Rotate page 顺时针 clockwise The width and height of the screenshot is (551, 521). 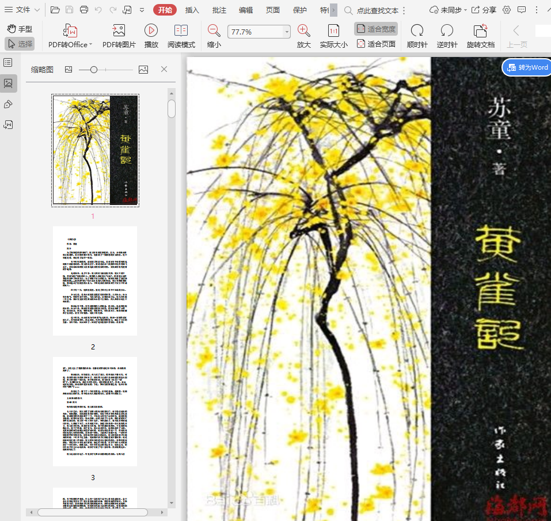[417, 36]
